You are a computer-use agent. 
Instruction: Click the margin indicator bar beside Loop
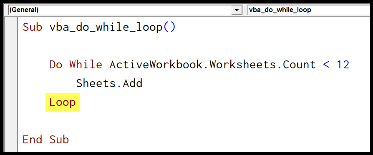coord(11,102)
